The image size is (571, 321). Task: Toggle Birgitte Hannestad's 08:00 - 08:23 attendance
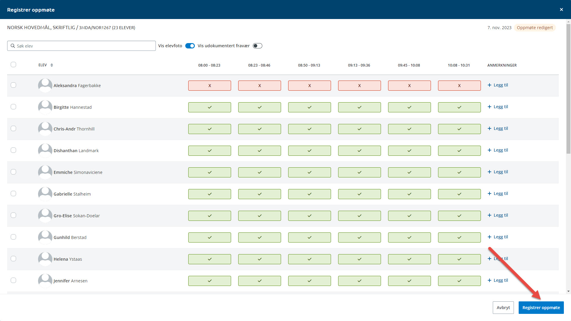point(210,107)
